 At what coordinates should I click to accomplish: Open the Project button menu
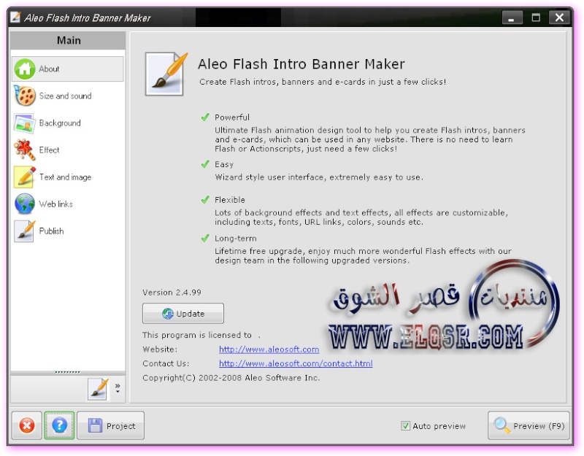tap(111, 425)
